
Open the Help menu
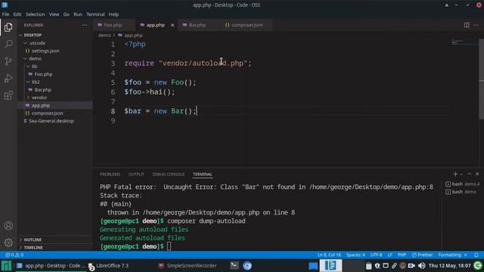[x=113, y=14]
